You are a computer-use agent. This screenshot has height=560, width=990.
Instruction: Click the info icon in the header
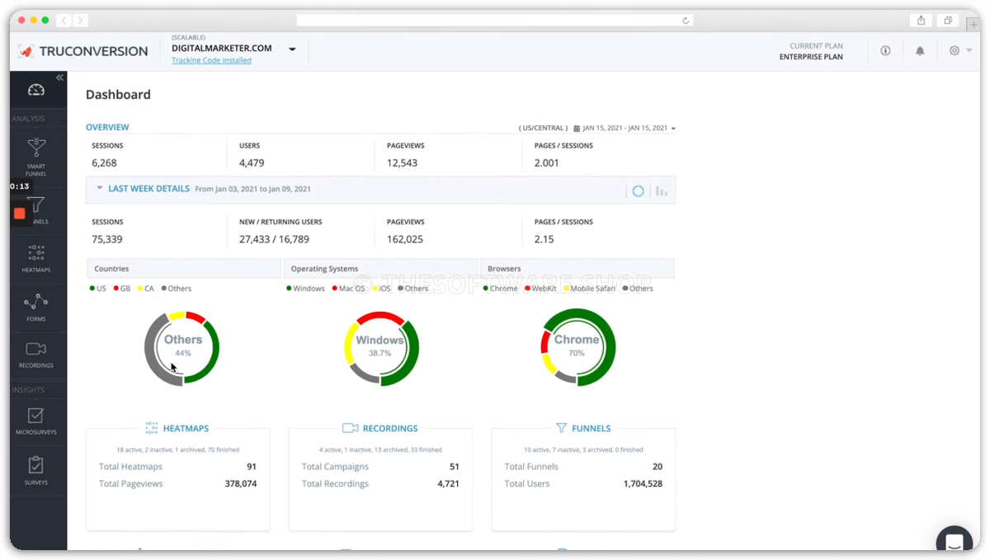[885, 50]
